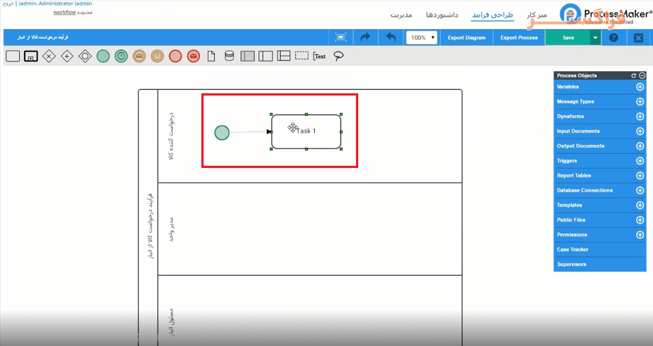Click the Export Diagram button

(466, 38)
